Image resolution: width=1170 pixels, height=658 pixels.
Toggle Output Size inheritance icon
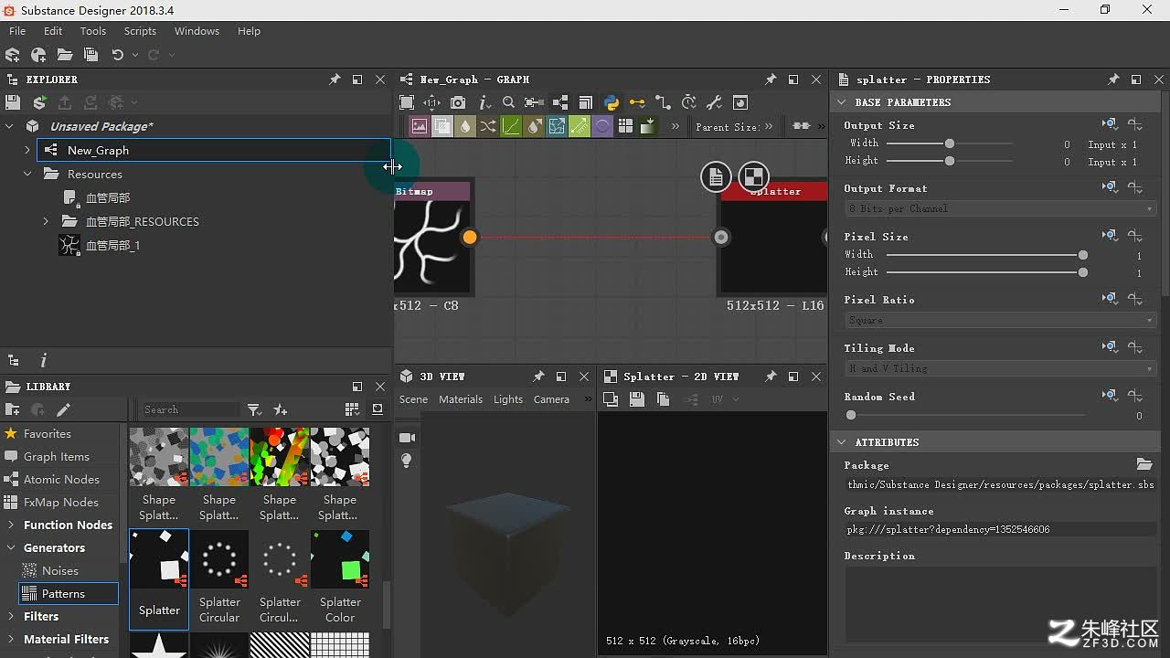point(1110,124)
